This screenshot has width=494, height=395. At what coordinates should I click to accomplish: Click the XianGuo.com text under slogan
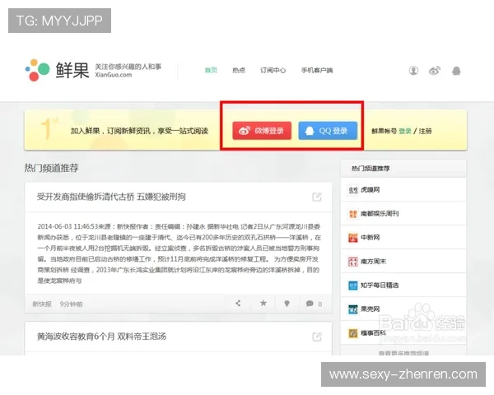(114, 75)
